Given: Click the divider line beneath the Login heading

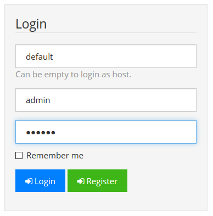Looking at the screenshot, I should coord(106,33).
